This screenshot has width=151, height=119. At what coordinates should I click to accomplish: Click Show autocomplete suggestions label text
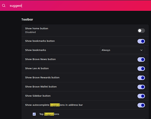(54, 105)
